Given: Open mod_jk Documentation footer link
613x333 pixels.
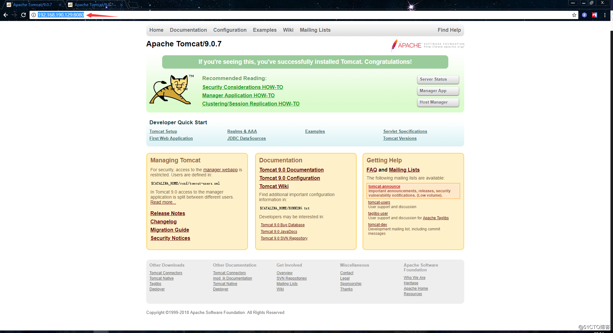Looking at the screenshot, I should [x=232, y=278].
